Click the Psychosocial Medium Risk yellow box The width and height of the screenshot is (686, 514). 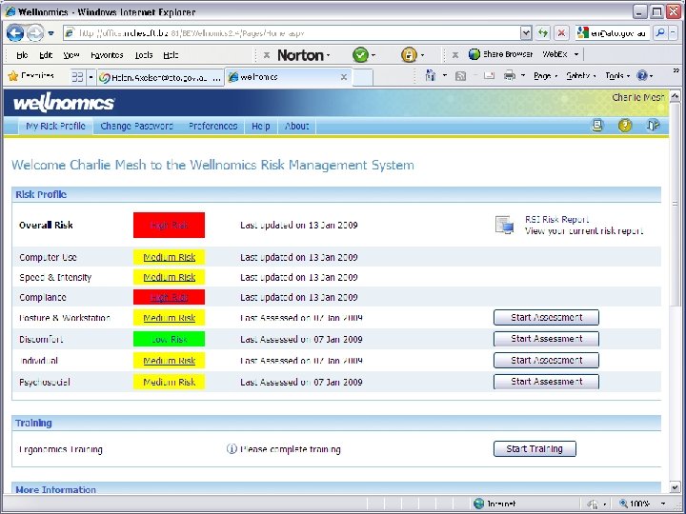click(x=169, y=382)
